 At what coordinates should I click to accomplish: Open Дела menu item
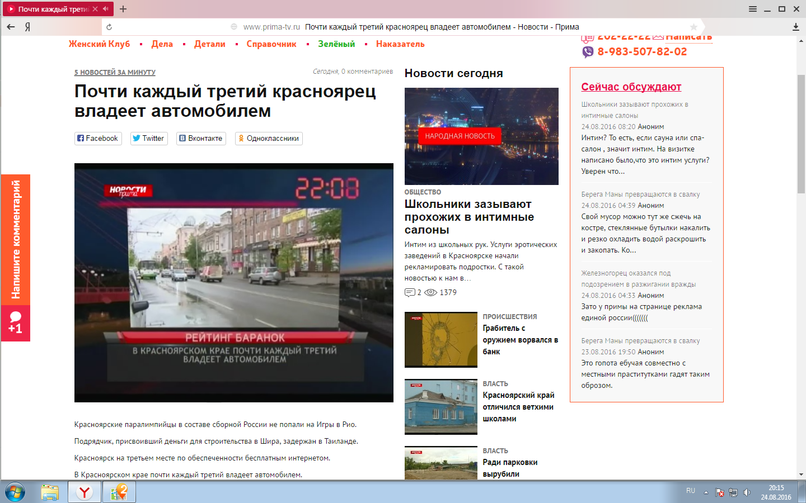point(162,44)
